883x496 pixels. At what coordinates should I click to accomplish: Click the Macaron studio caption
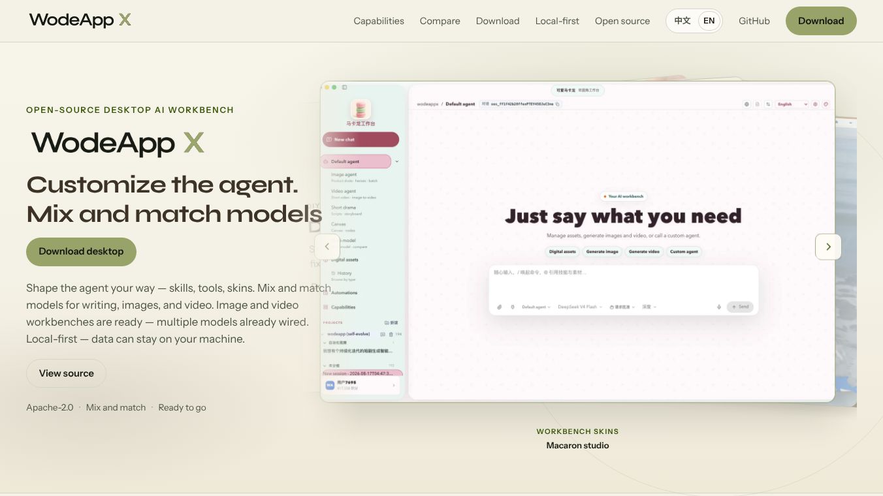point(577,446)
